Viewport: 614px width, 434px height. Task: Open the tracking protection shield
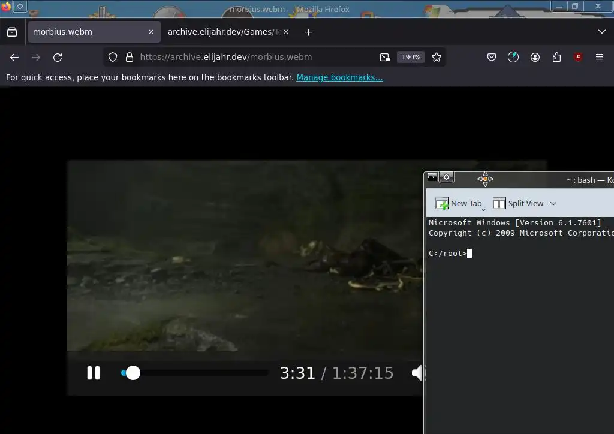coord(113,57)
